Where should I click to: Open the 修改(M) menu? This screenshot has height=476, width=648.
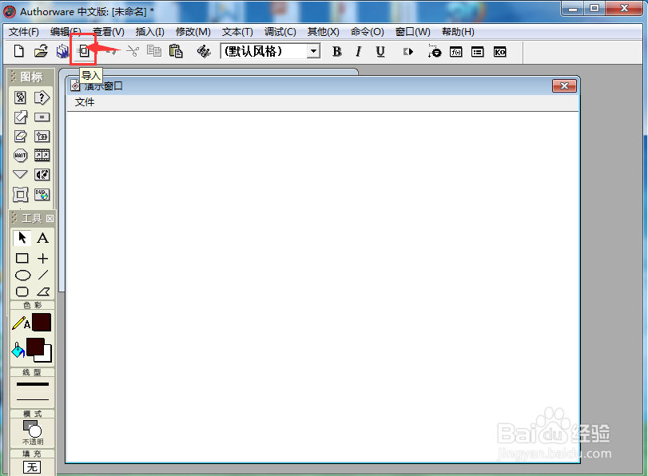(x=193, y=32)
